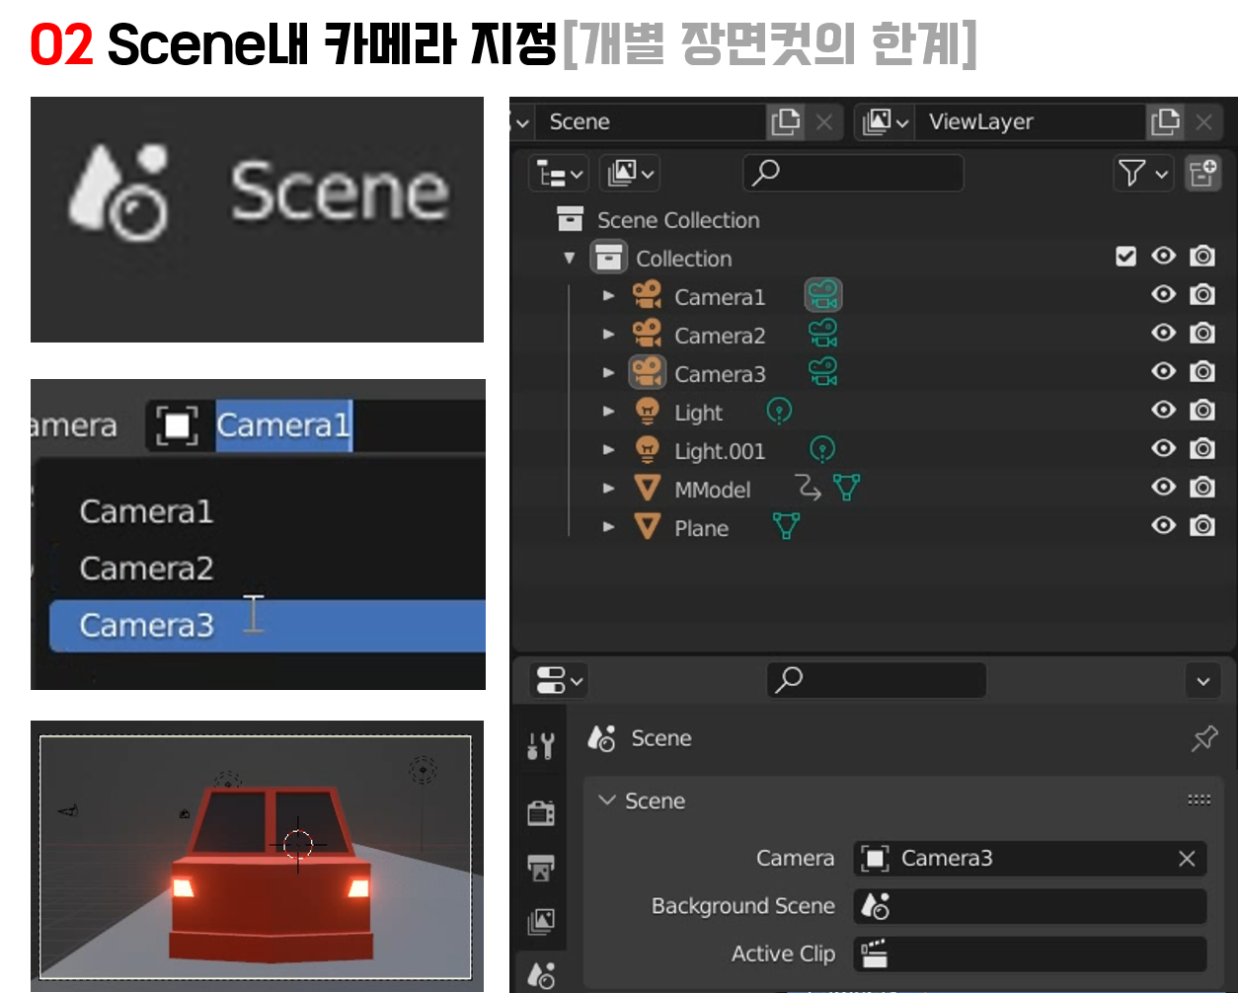Open the Scene properties tab
Screen dimensions: 1238x993
(x=540, y=974)
